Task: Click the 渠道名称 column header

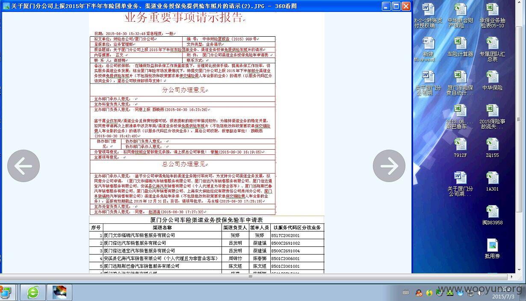Action: pos(162,228)
